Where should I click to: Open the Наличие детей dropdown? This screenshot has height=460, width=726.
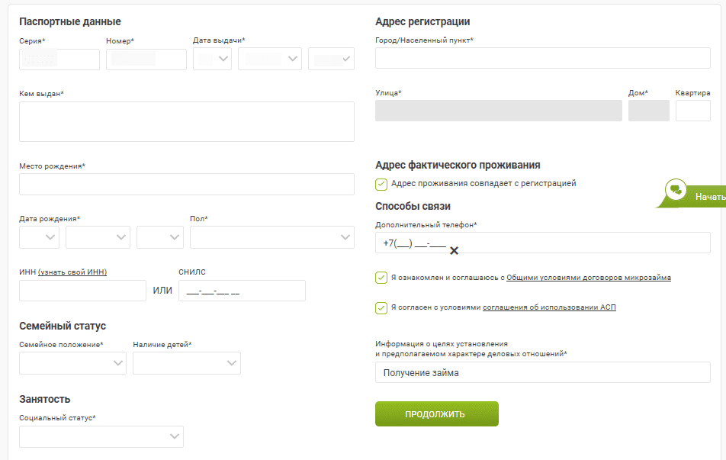click(x=187, y=363)
